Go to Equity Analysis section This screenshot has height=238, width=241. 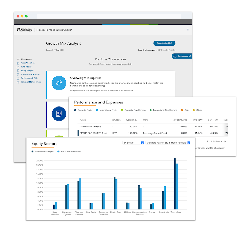click(27, 71)
